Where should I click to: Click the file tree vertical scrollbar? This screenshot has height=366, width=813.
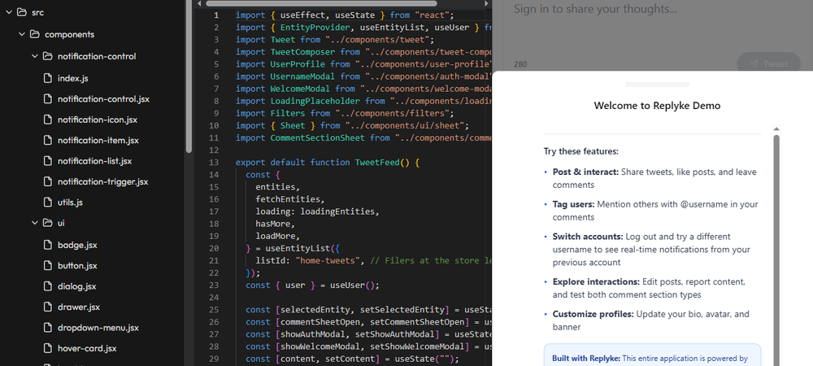[x=189, y=76]
